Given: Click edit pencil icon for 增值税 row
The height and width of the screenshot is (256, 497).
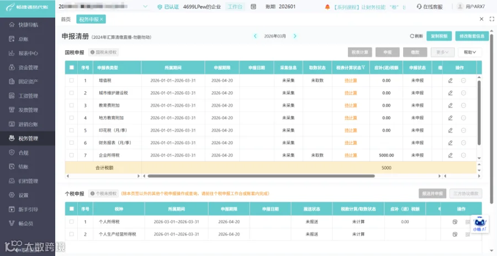Looking at the screenshot, I should pos(450,81).
